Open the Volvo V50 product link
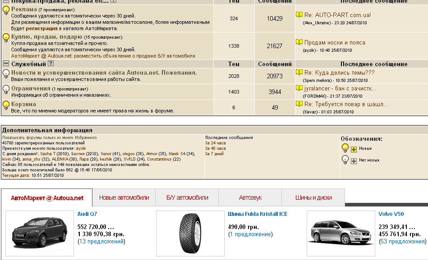428x260 pixels. click(x=391, y=214)
